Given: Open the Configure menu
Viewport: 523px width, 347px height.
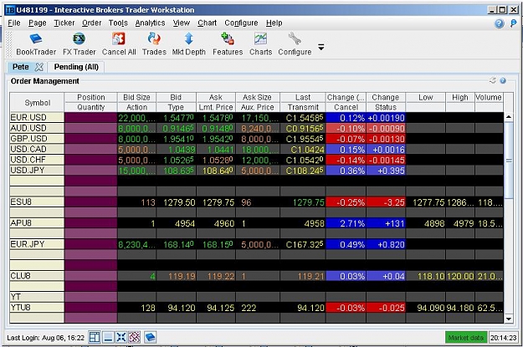Looking at the screenshot, I should point(241,23).
